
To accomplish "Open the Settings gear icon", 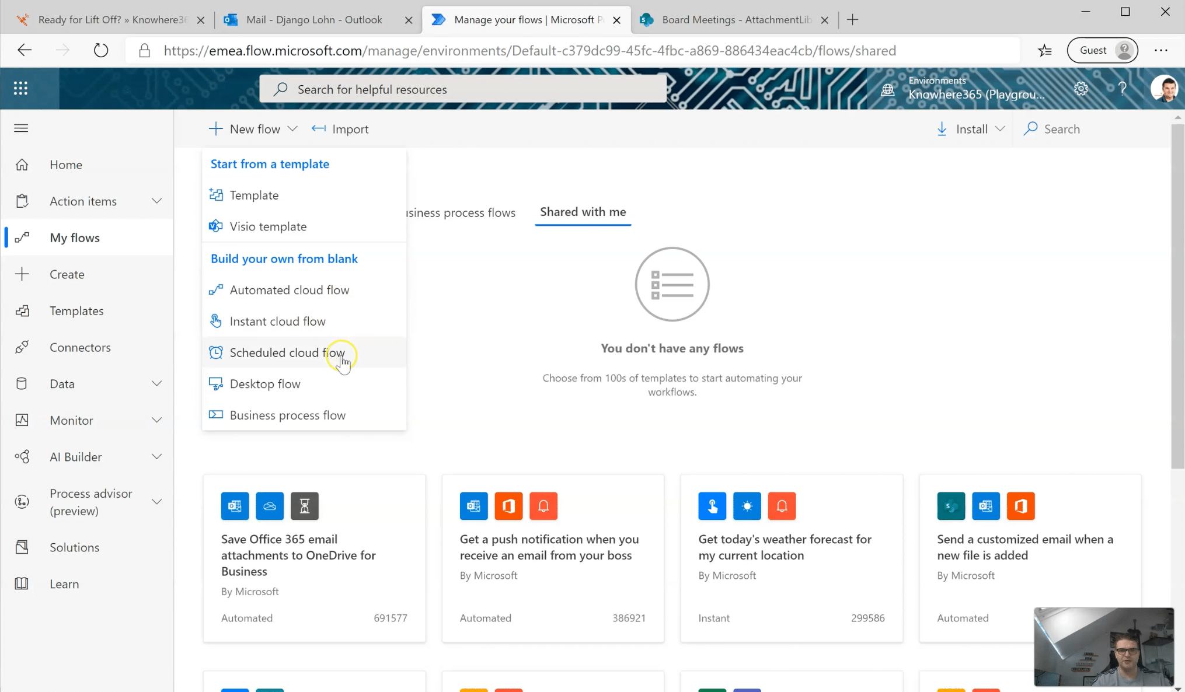I will [1081, 89].
